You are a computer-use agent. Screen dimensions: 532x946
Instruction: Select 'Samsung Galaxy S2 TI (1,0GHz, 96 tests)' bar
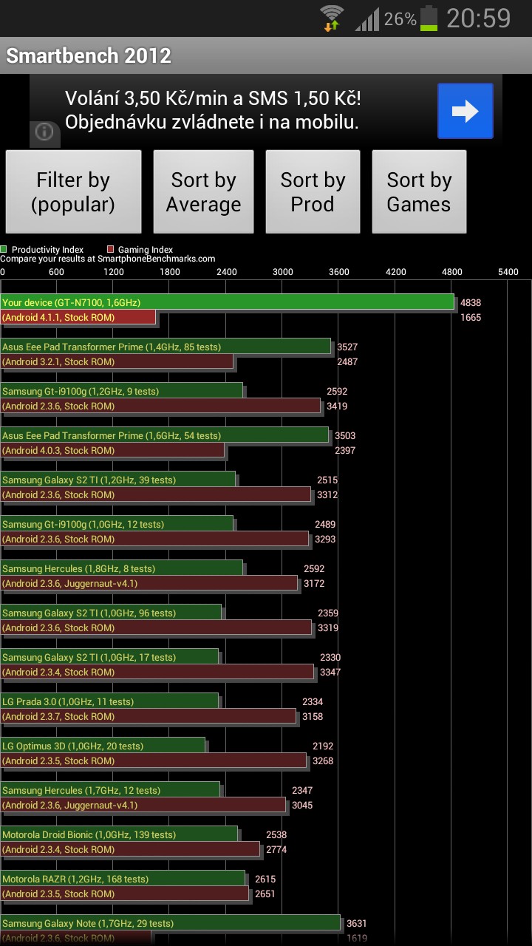pos(111,613)
